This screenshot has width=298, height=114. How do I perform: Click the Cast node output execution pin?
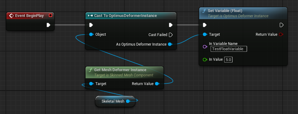pos(171,25)
